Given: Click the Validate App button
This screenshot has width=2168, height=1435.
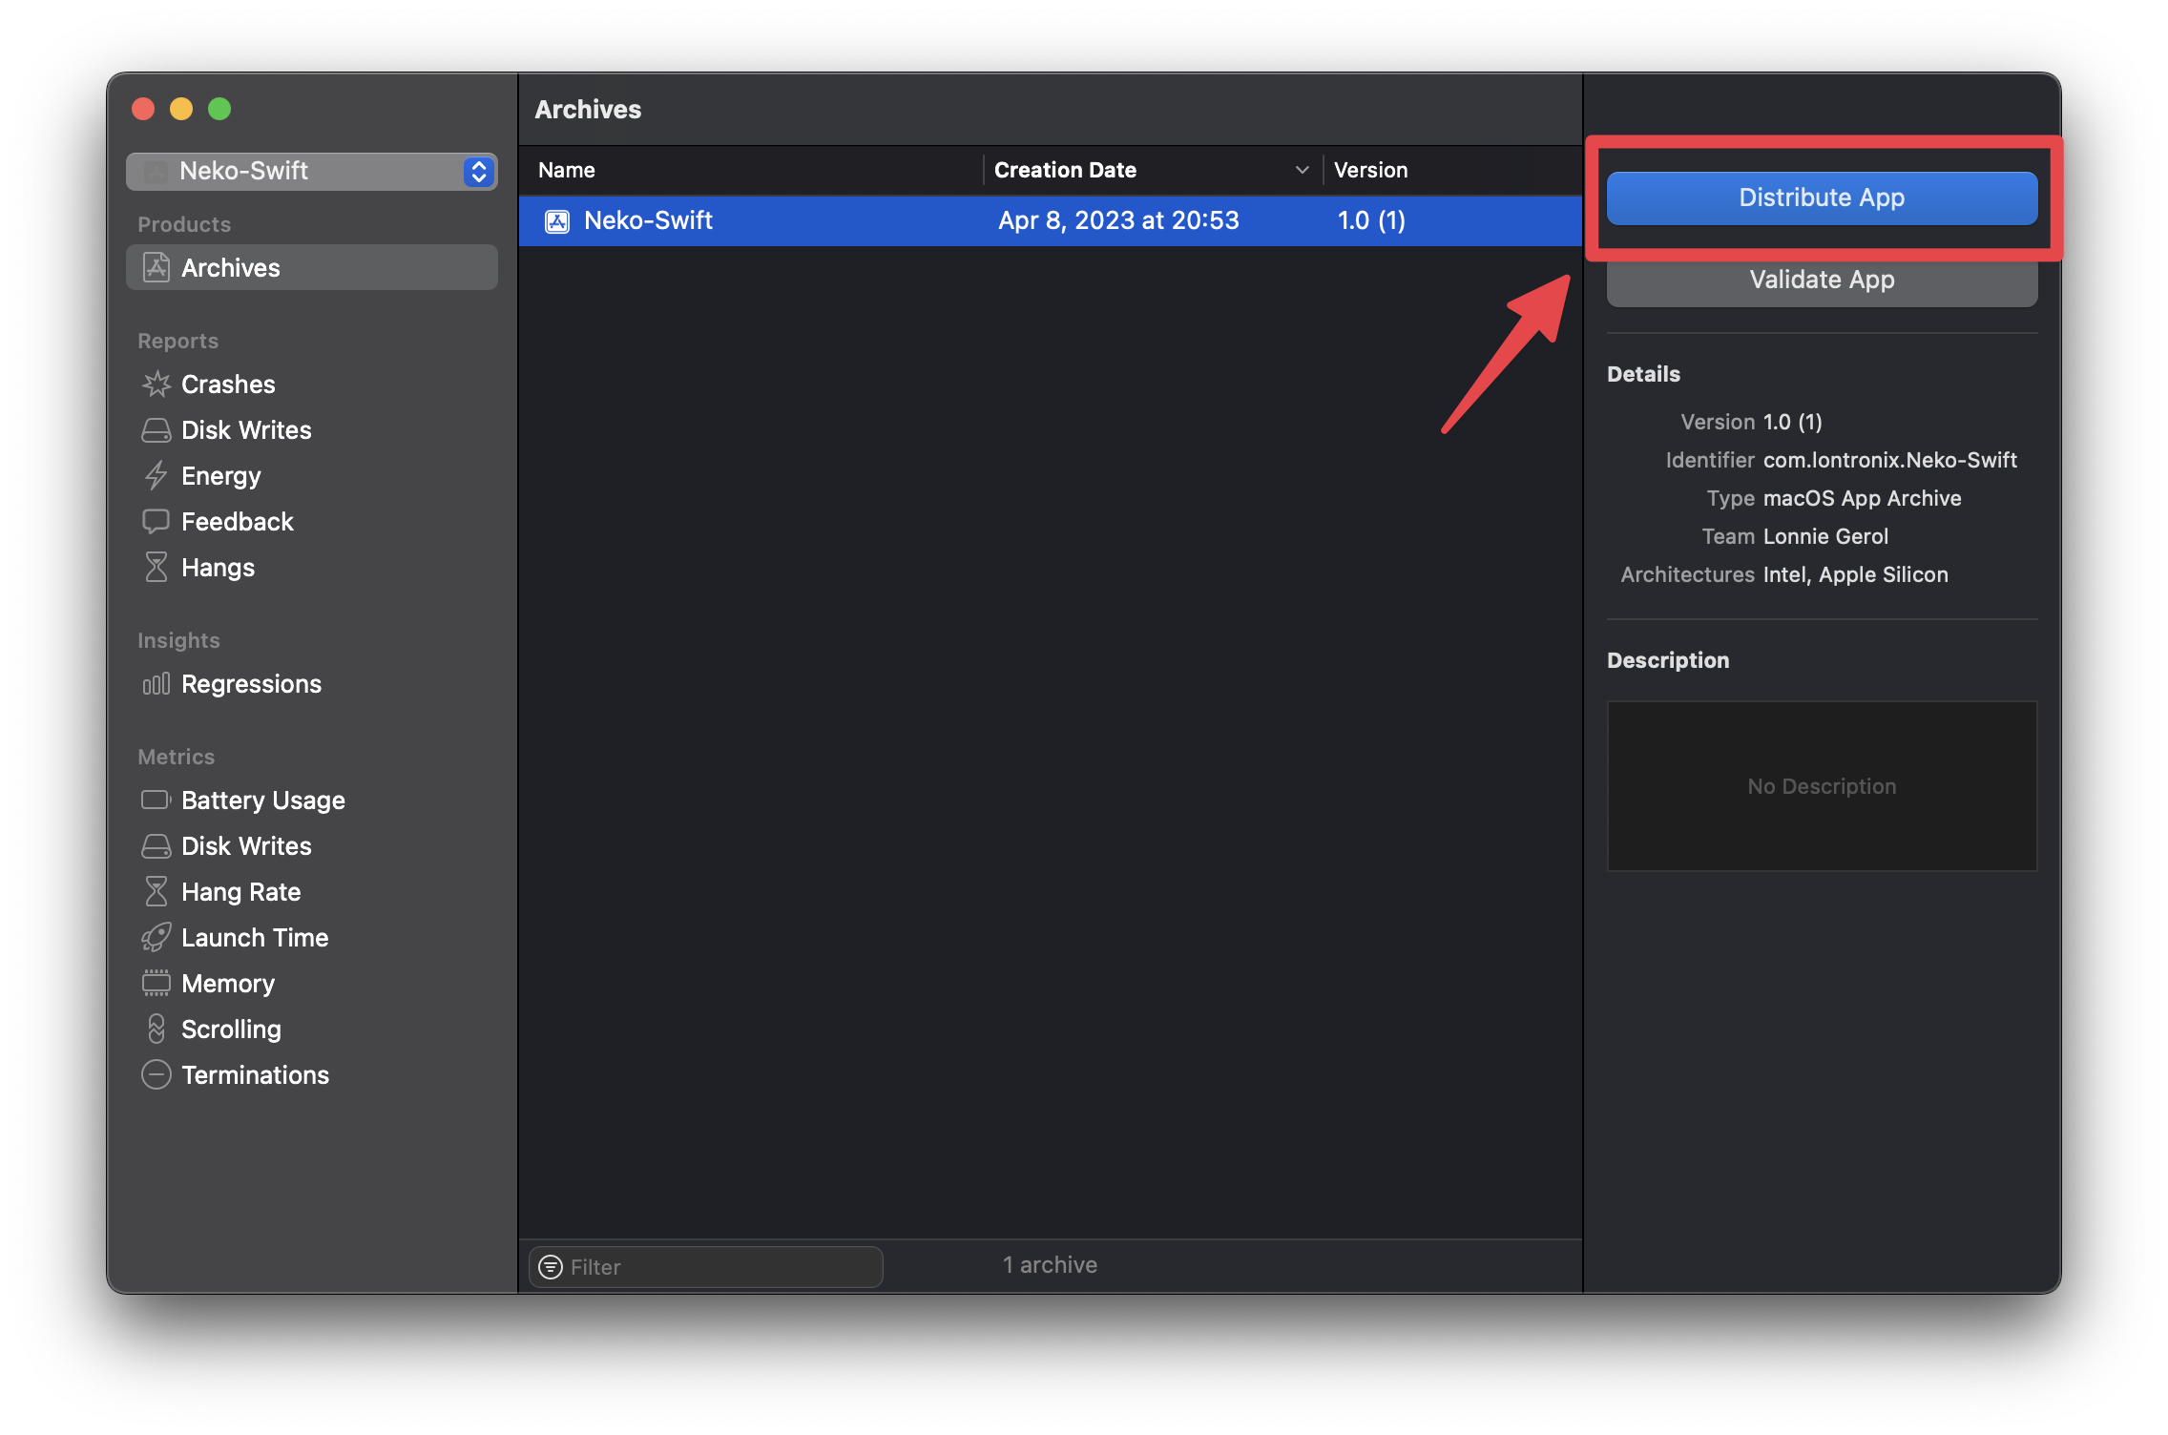Looking at the screenshot, I should pos(1821,281).
